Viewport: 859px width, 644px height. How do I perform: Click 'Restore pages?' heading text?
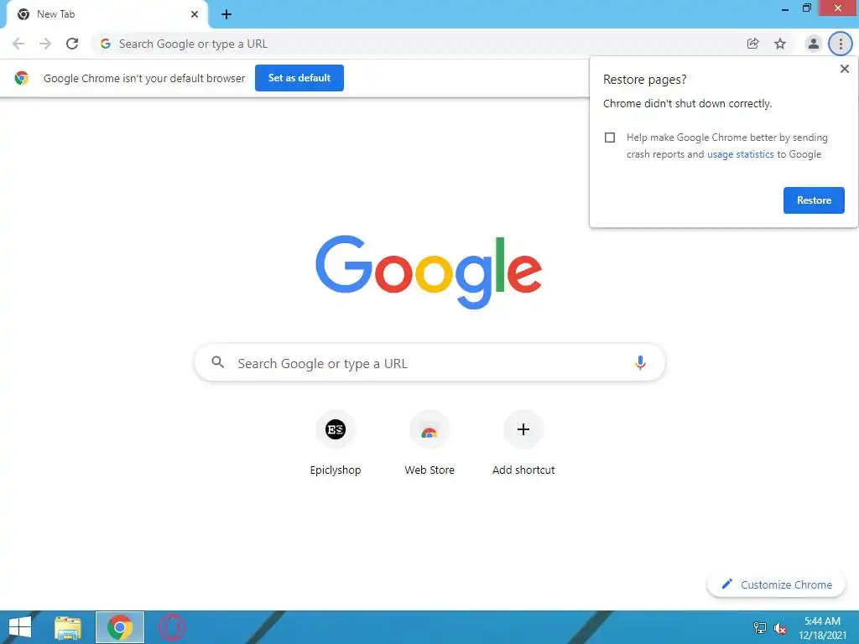point(644,80)
